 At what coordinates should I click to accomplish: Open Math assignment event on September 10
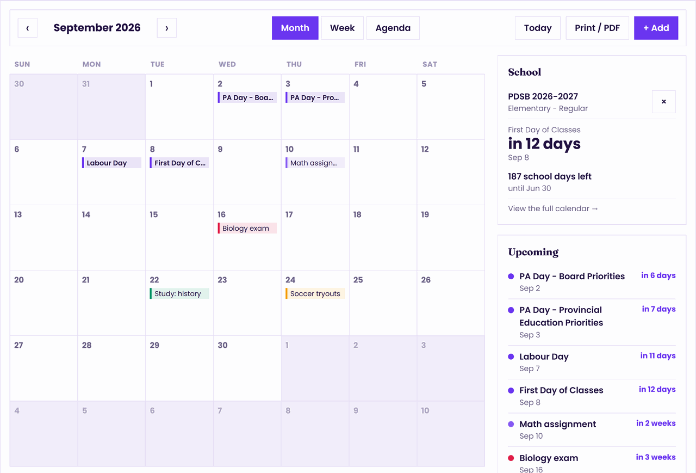pos(315,163)
